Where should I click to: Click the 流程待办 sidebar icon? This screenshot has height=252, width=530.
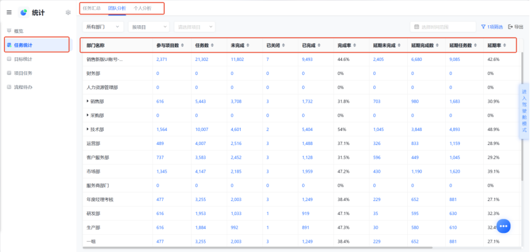tap(9, 87)
